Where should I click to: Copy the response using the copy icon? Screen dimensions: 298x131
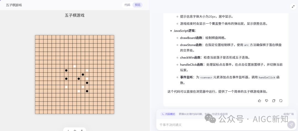tap(274, 101)
